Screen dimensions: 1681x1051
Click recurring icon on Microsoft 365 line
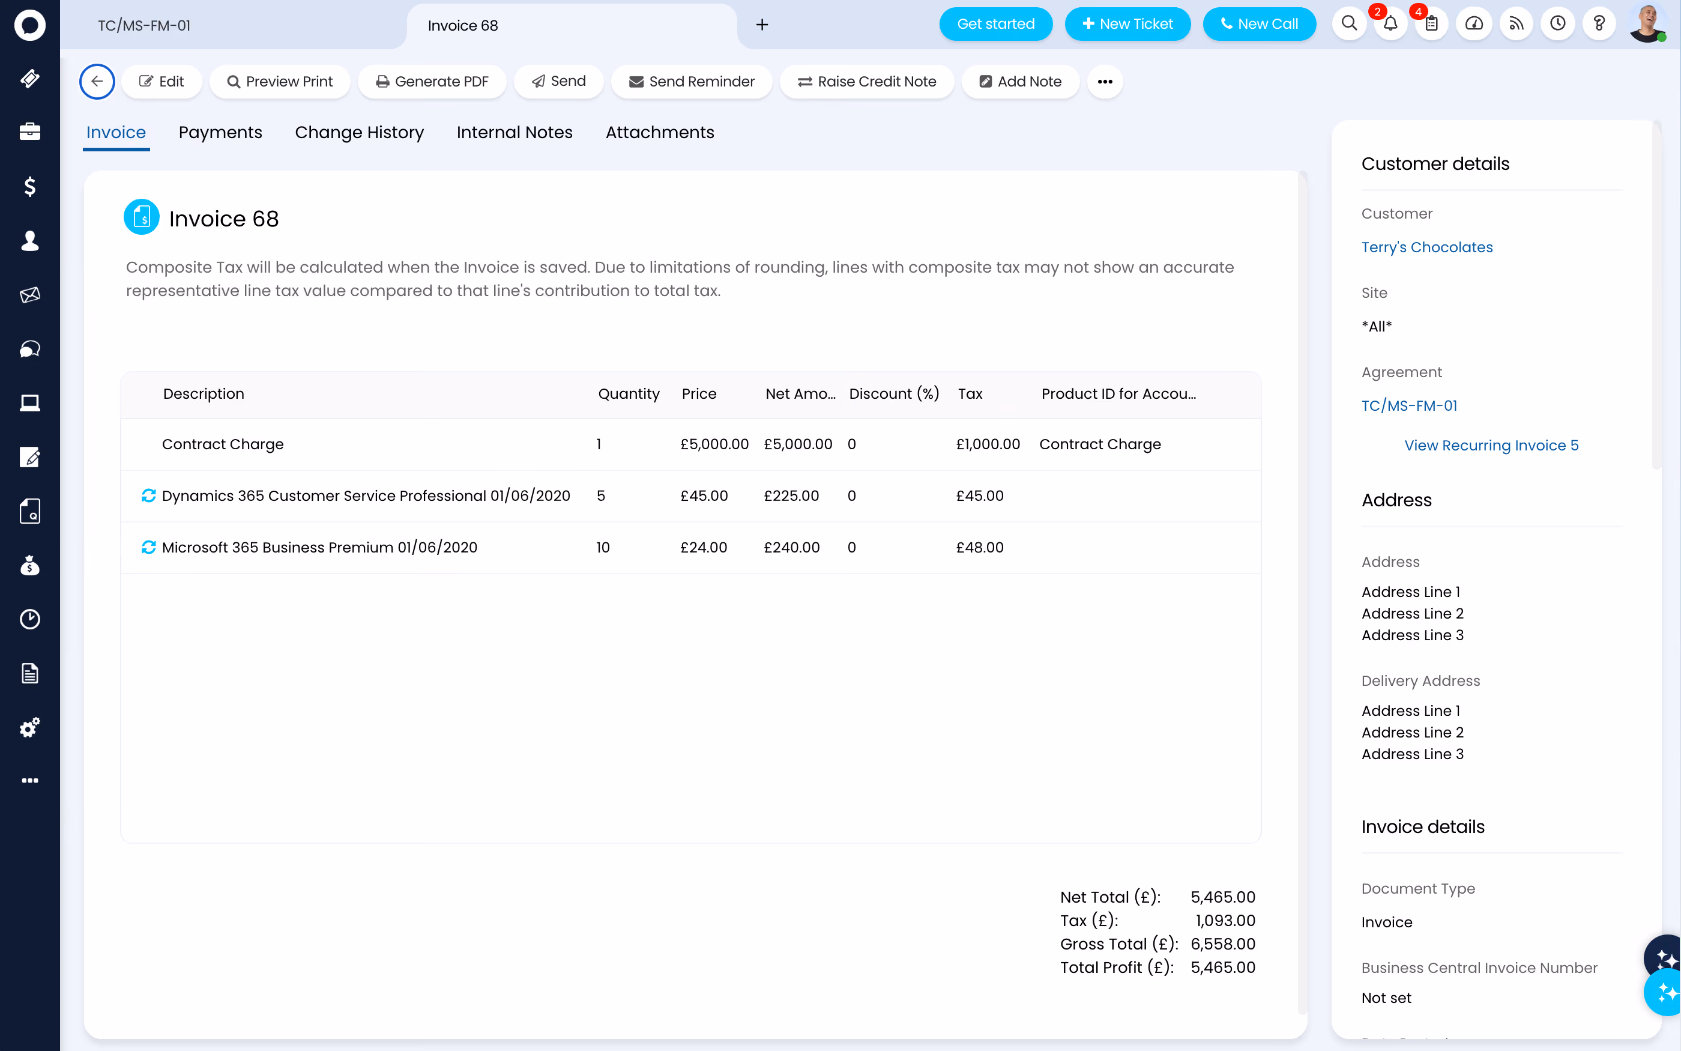pos(149,547)
